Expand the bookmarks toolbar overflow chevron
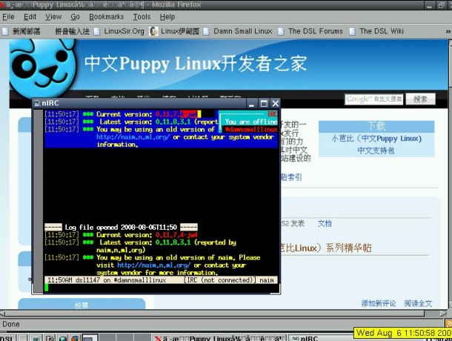This screenshot has height=341, width=452. pos(448,31)
